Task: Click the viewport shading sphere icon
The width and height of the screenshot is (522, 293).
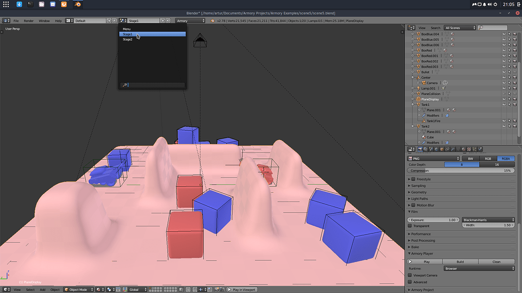Action: pos(98,289)
